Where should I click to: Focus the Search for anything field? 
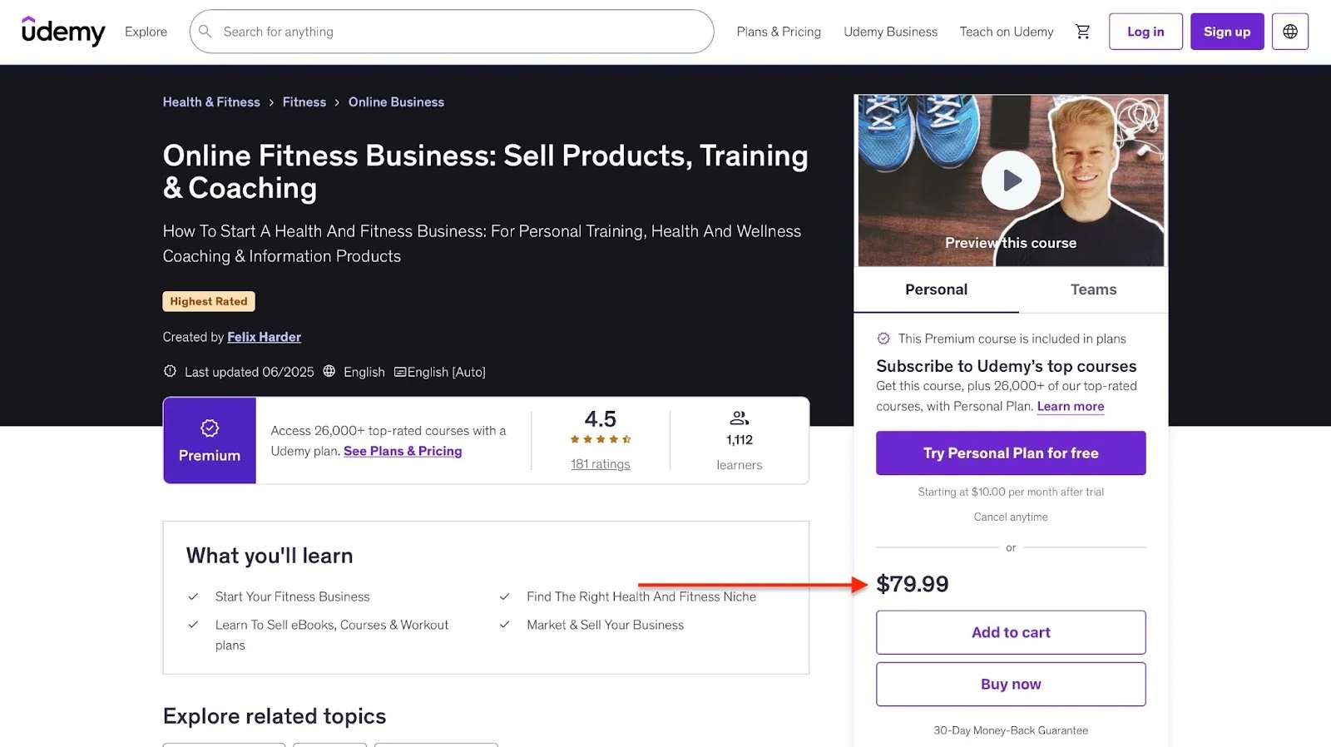[x=452, y=32]
